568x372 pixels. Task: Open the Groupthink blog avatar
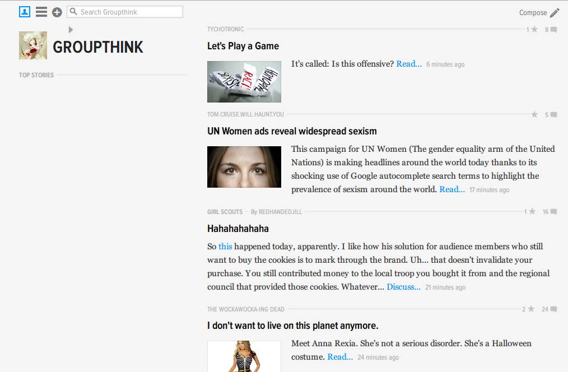33,45
